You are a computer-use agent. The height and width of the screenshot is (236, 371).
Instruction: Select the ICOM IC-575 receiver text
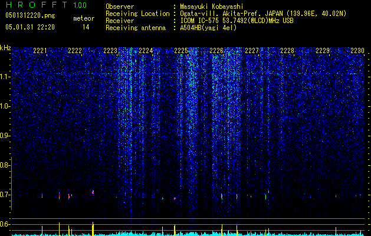pos(237,21)
